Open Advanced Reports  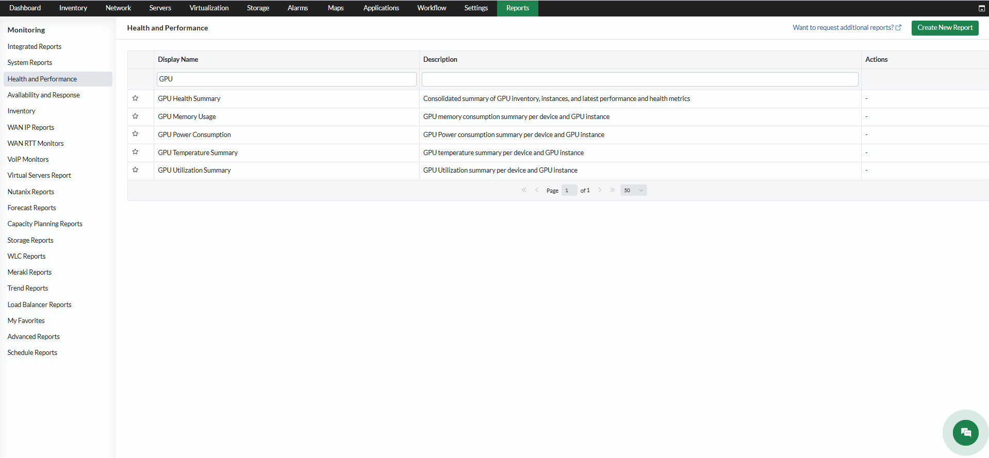34,336
